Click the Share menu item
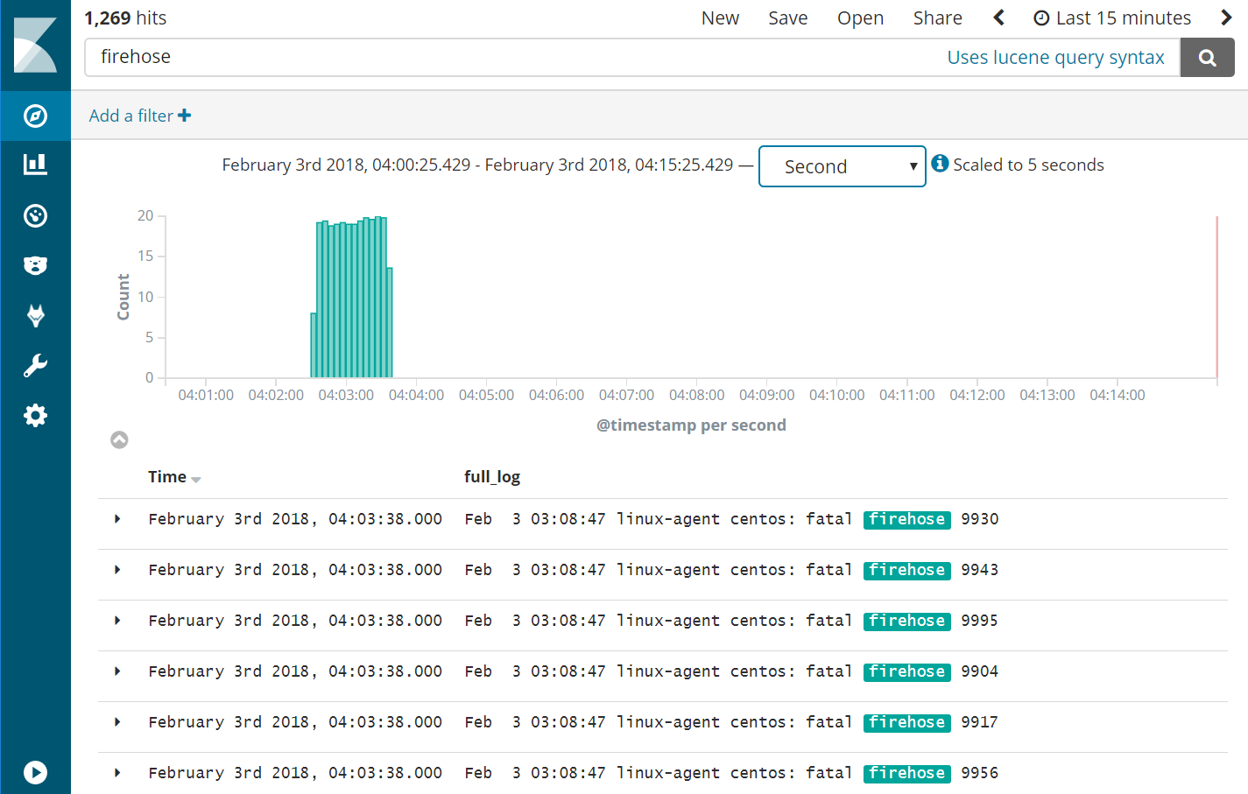The height and width of the screenshot is (794, 1248). [x=937, y=18]
